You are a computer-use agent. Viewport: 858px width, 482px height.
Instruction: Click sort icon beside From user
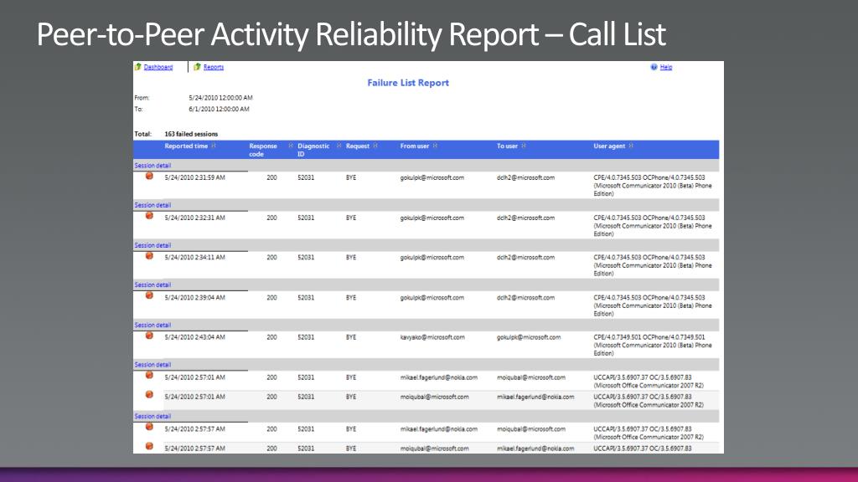pos(435,146)
